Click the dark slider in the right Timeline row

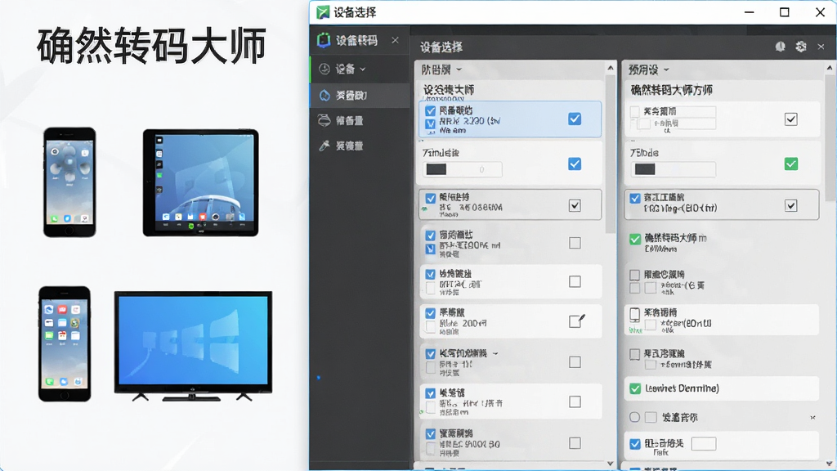click(x=644, y=169)
